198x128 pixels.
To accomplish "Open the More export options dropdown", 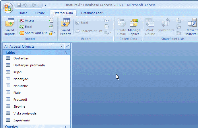I will point(108,33).
